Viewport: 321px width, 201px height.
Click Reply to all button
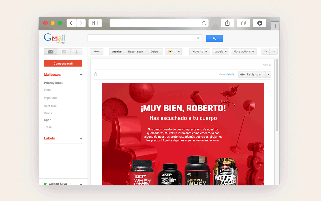pyautogui.click(x=252, y=74)
